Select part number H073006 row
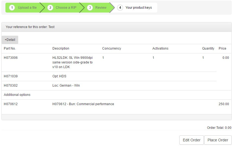The image size is (232, 146). (x=11, y=58)
